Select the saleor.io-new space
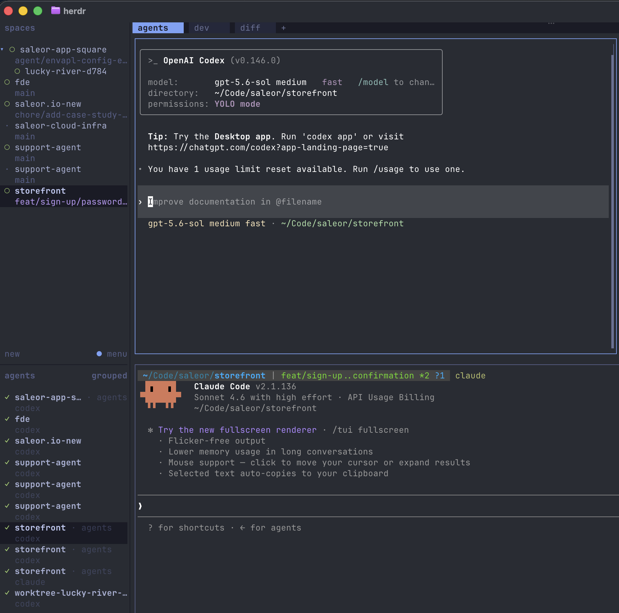Screen dimensions: 619x613 point(48,104)
